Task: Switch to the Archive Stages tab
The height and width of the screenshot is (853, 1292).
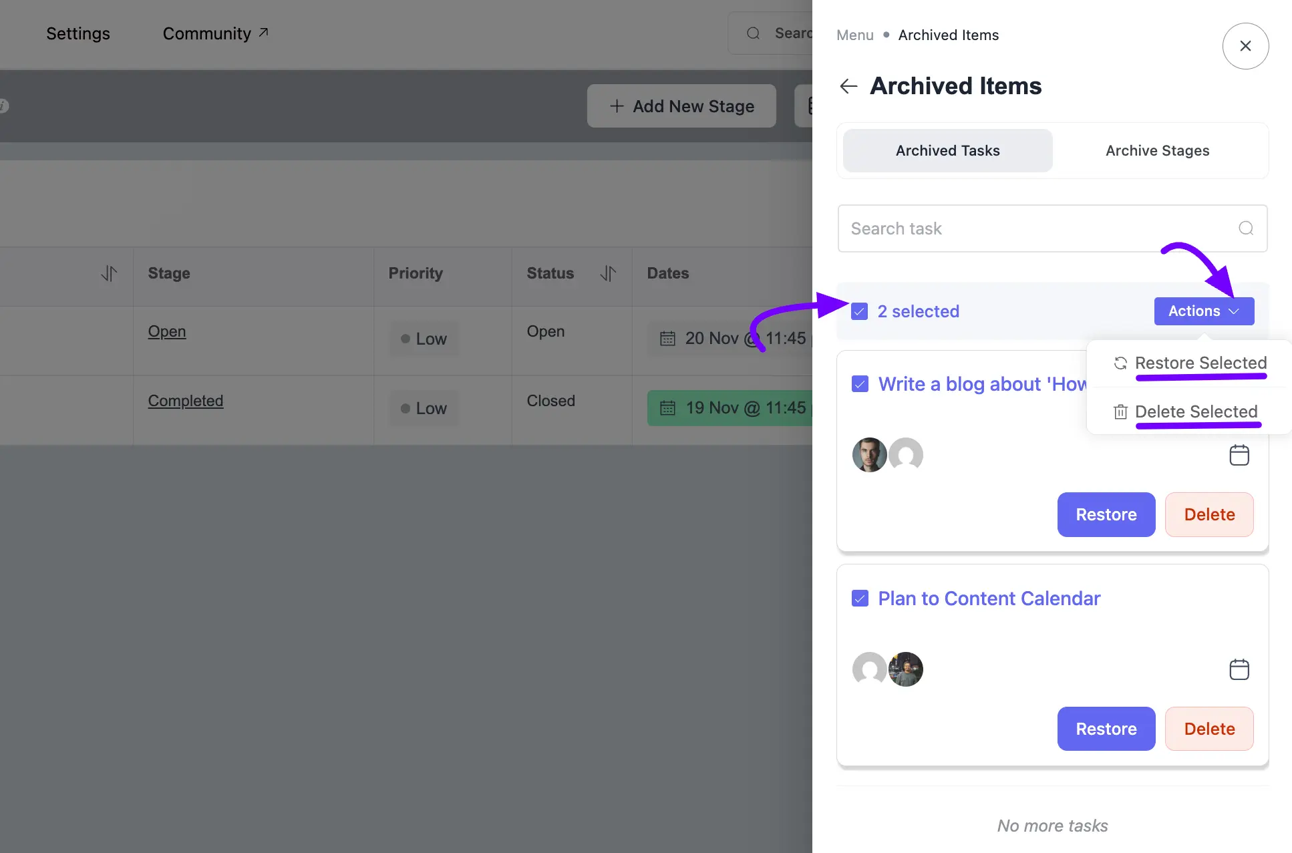Action: pyautogui.click(x=1157, y=150)
